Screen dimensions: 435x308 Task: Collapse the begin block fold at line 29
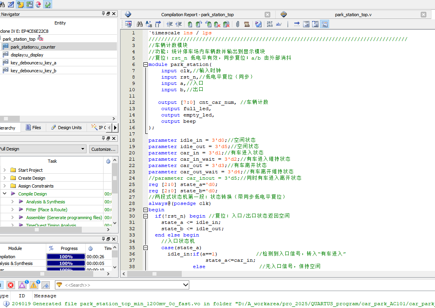(x=145, y=210)
